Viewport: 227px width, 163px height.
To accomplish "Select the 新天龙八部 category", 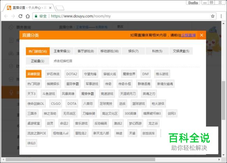I will click(x=101, y=133).
